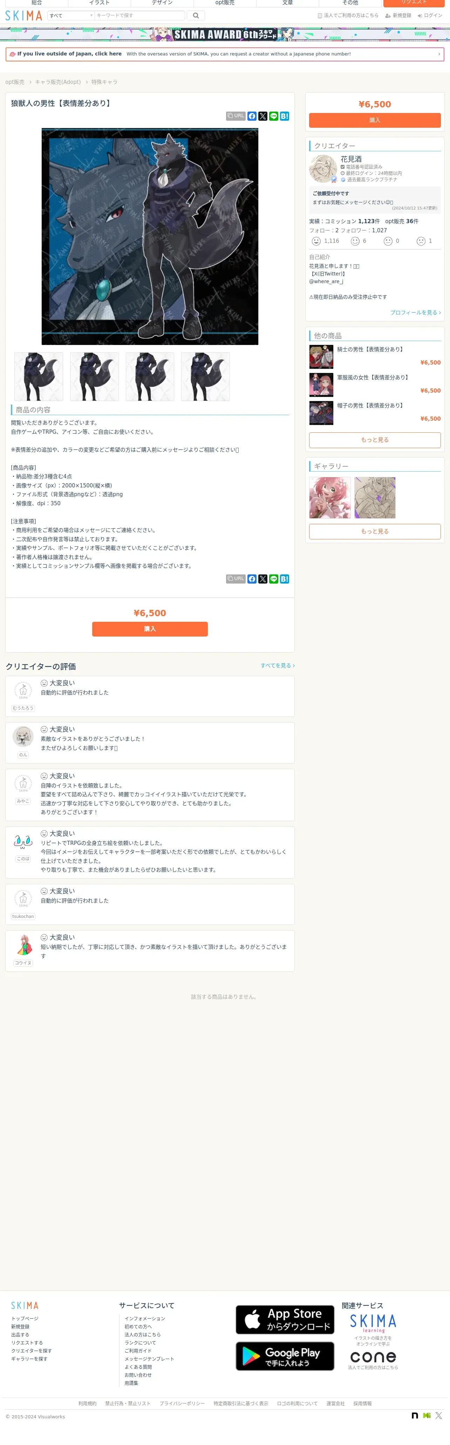
Task: Open the note icon in footer
Action: point(415,1416)
